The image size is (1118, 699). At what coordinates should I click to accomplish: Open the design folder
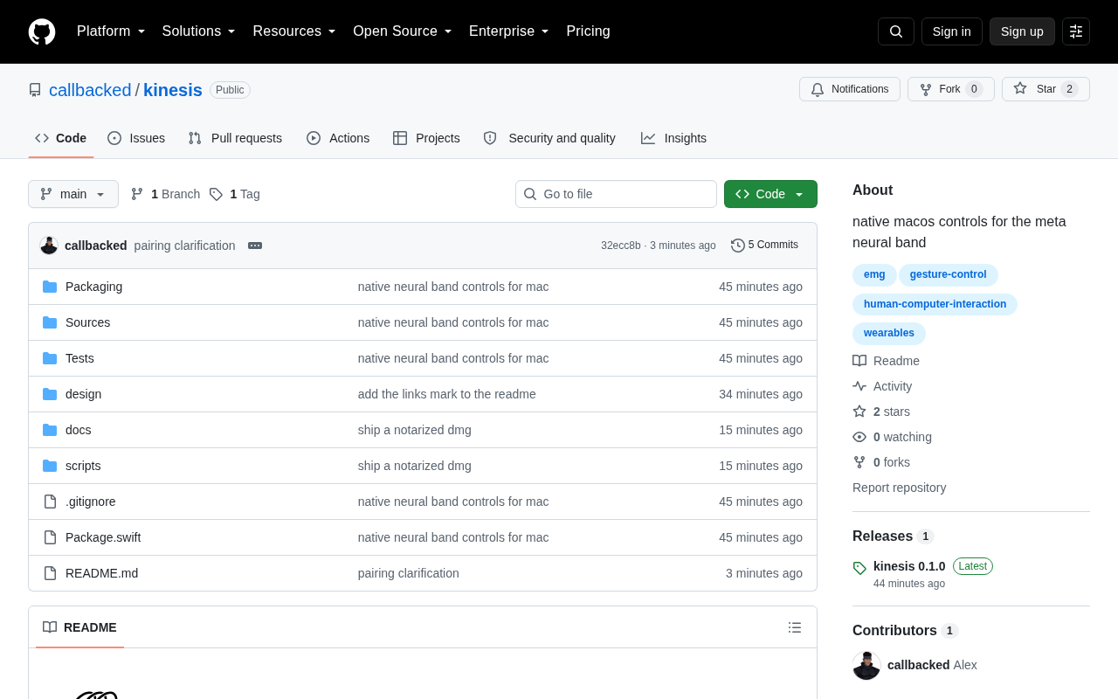point(83,394)
